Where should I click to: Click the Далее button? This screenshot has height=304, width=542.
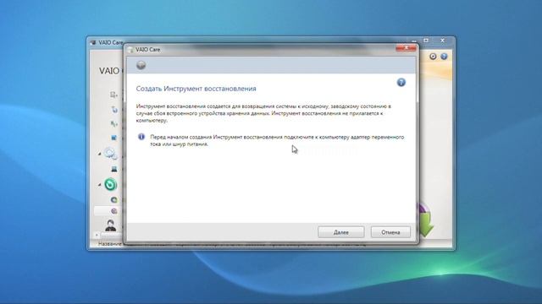click(340, 232)
